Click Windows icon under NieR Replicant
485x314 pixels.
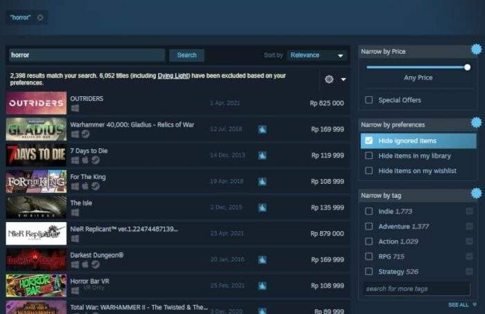(75, 239)
